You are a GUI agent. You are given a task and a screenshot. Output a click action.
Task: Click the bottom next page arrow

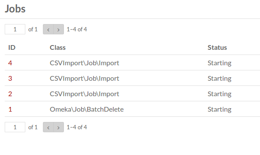click(x=58, y=127)
